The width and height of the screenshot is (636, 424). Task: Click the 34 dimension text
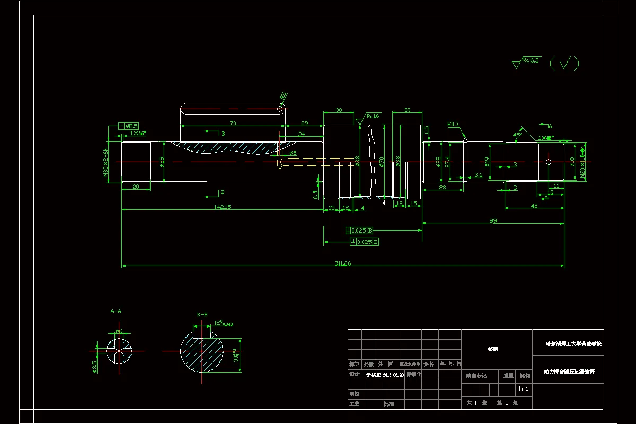(x=302, y=134)
